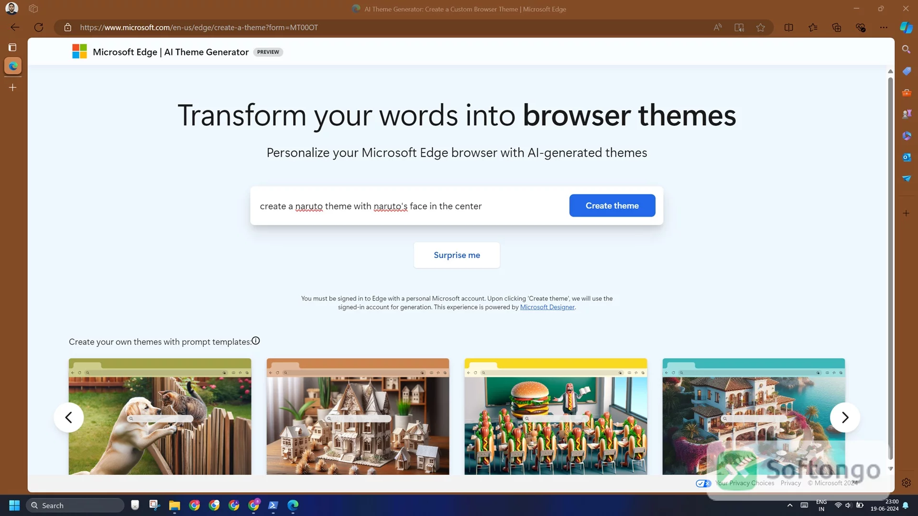This screenshot has height=516, width=918.
Task: Open the Microsoft Designer link
Action: 547,307
